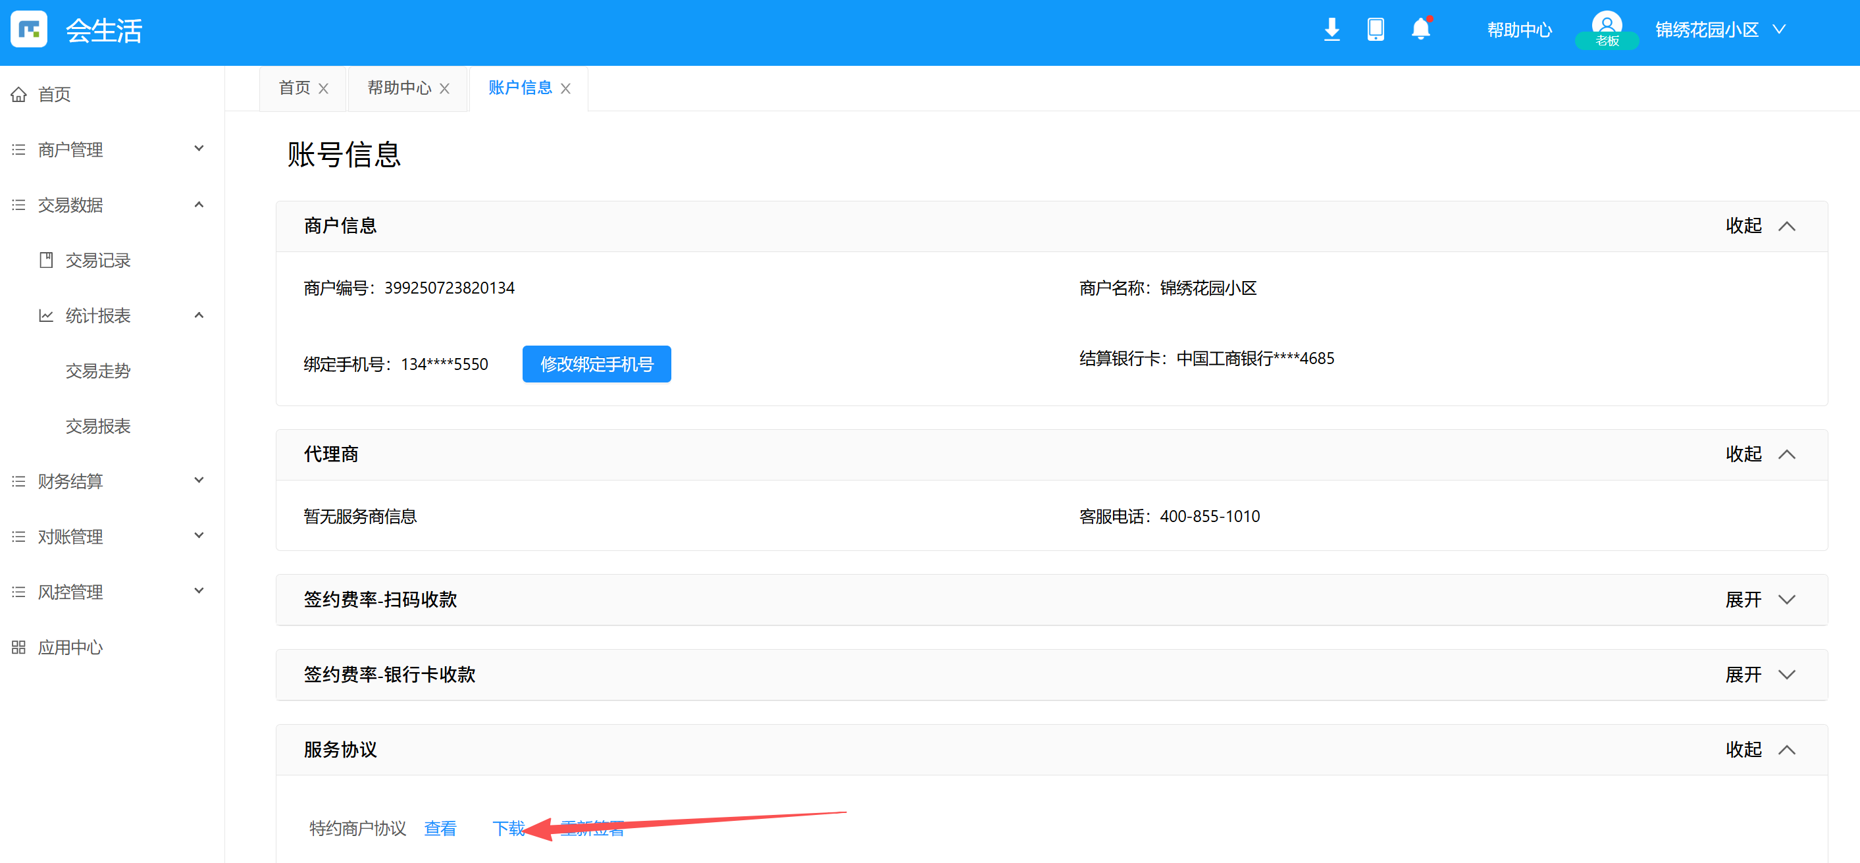Select 交易报表 report item

(x=97, y=426)
